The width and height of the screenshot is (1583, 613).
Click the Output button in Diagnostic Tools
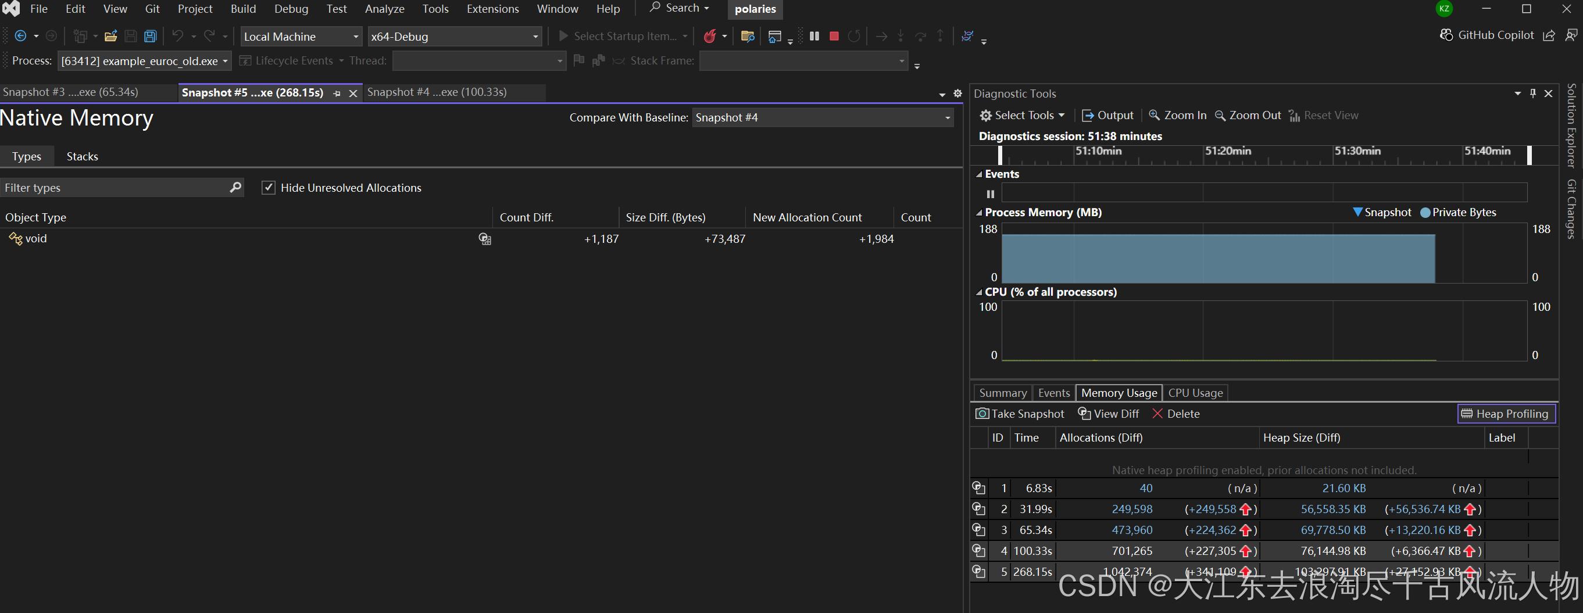pos(1108,116)
